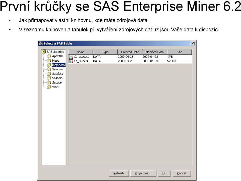Image resolution: width=241 pixels, height=181 pixels.
Task: Click the 1MB size value
Action: [x=170, y=57]
